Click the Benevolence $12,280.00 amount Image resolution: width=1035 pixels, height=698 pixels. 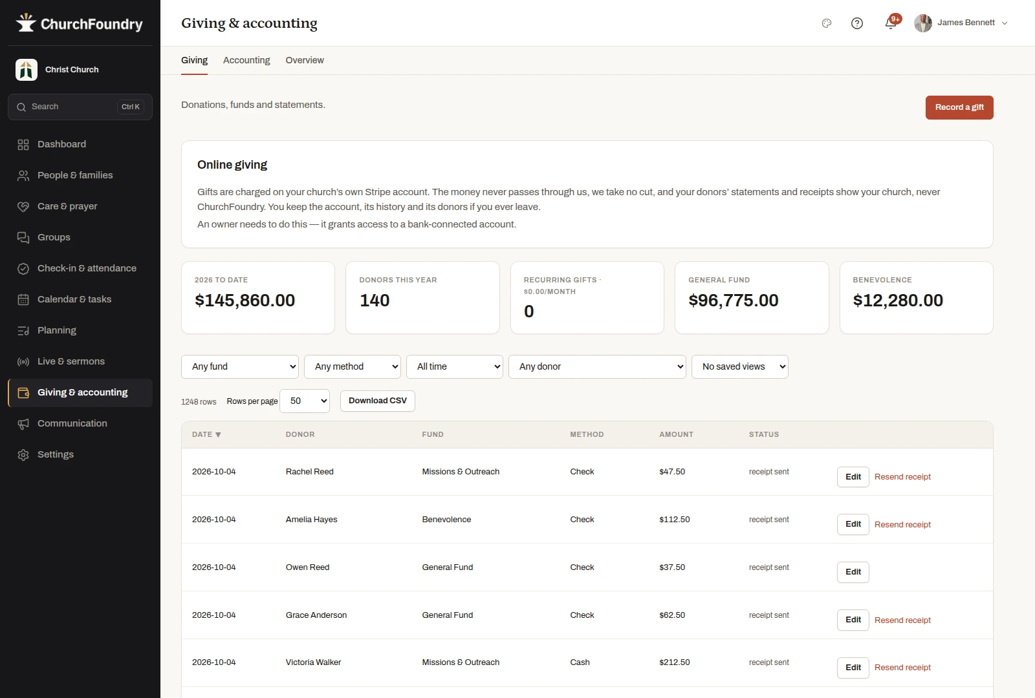pos(898,301)
